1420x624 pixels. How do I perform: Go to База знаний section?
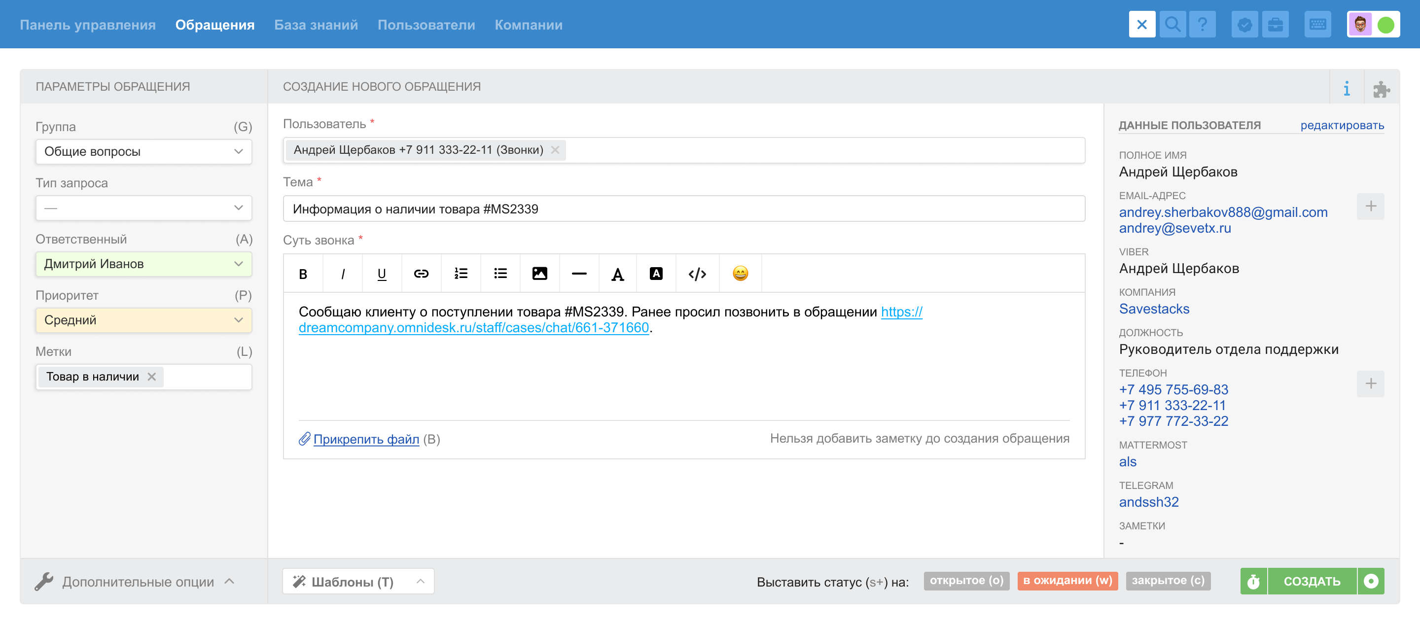316,25
